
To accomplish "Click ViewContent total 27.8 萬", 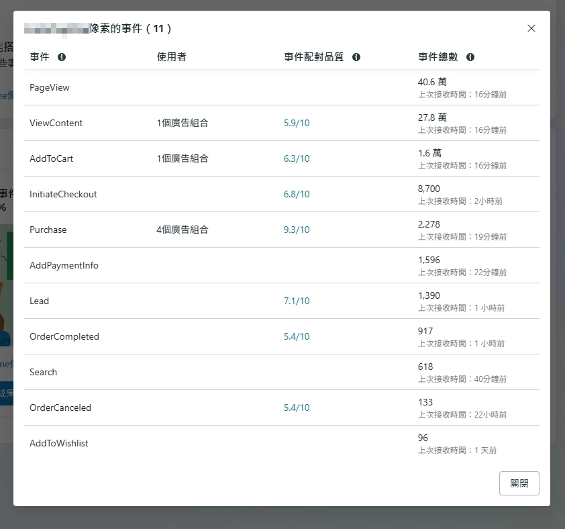I will click(432, 117).
